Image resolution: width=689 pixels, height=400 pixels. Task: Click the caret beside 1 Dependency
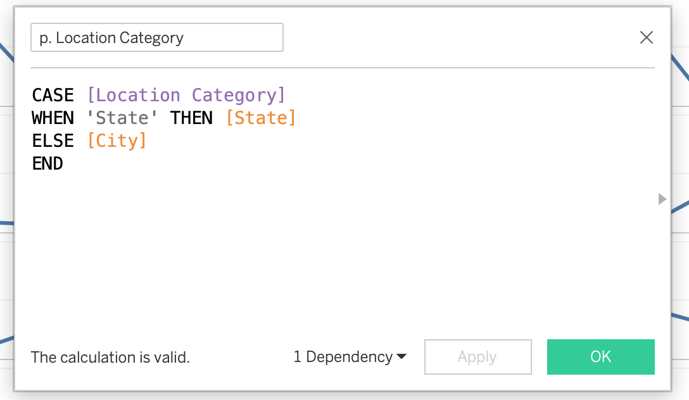[401, 358]
